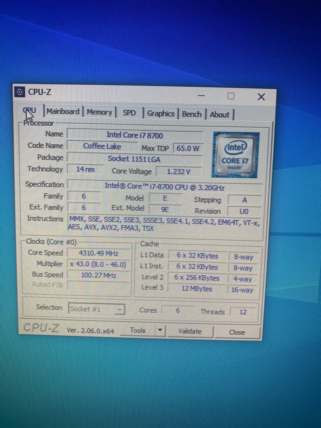Click the Core Speed value '4310.49 MHz'

99,253
